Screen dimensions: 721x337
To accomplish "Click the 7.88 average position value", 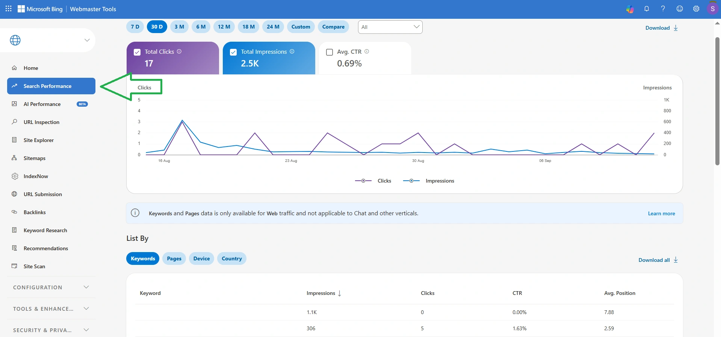I will click(609, 312).
